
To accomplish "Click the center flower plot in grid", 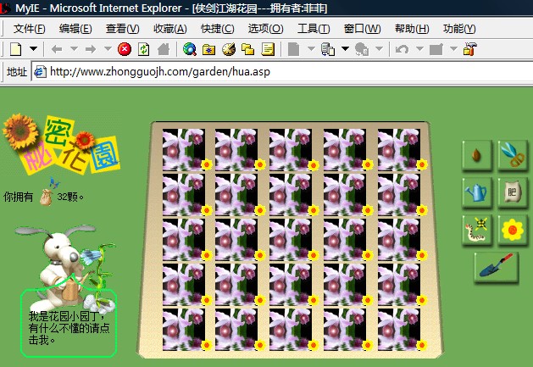I will pos(291,240).
